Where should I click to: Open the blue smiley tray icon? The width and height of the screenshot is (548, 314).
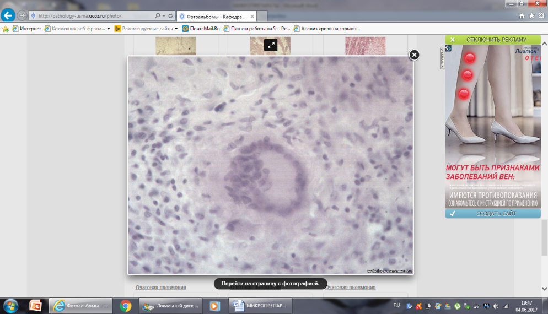409,306
